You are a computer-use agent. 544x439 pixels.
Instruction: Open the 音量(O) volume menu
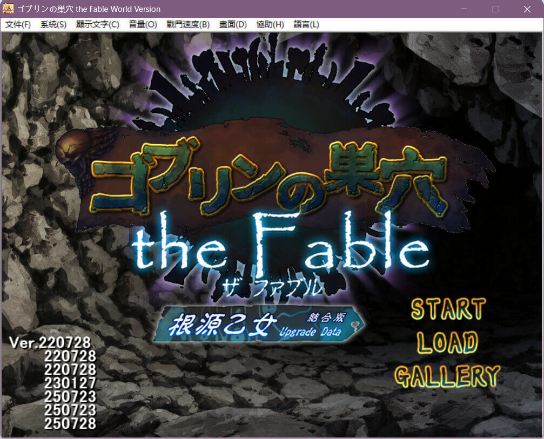point(143,25)
